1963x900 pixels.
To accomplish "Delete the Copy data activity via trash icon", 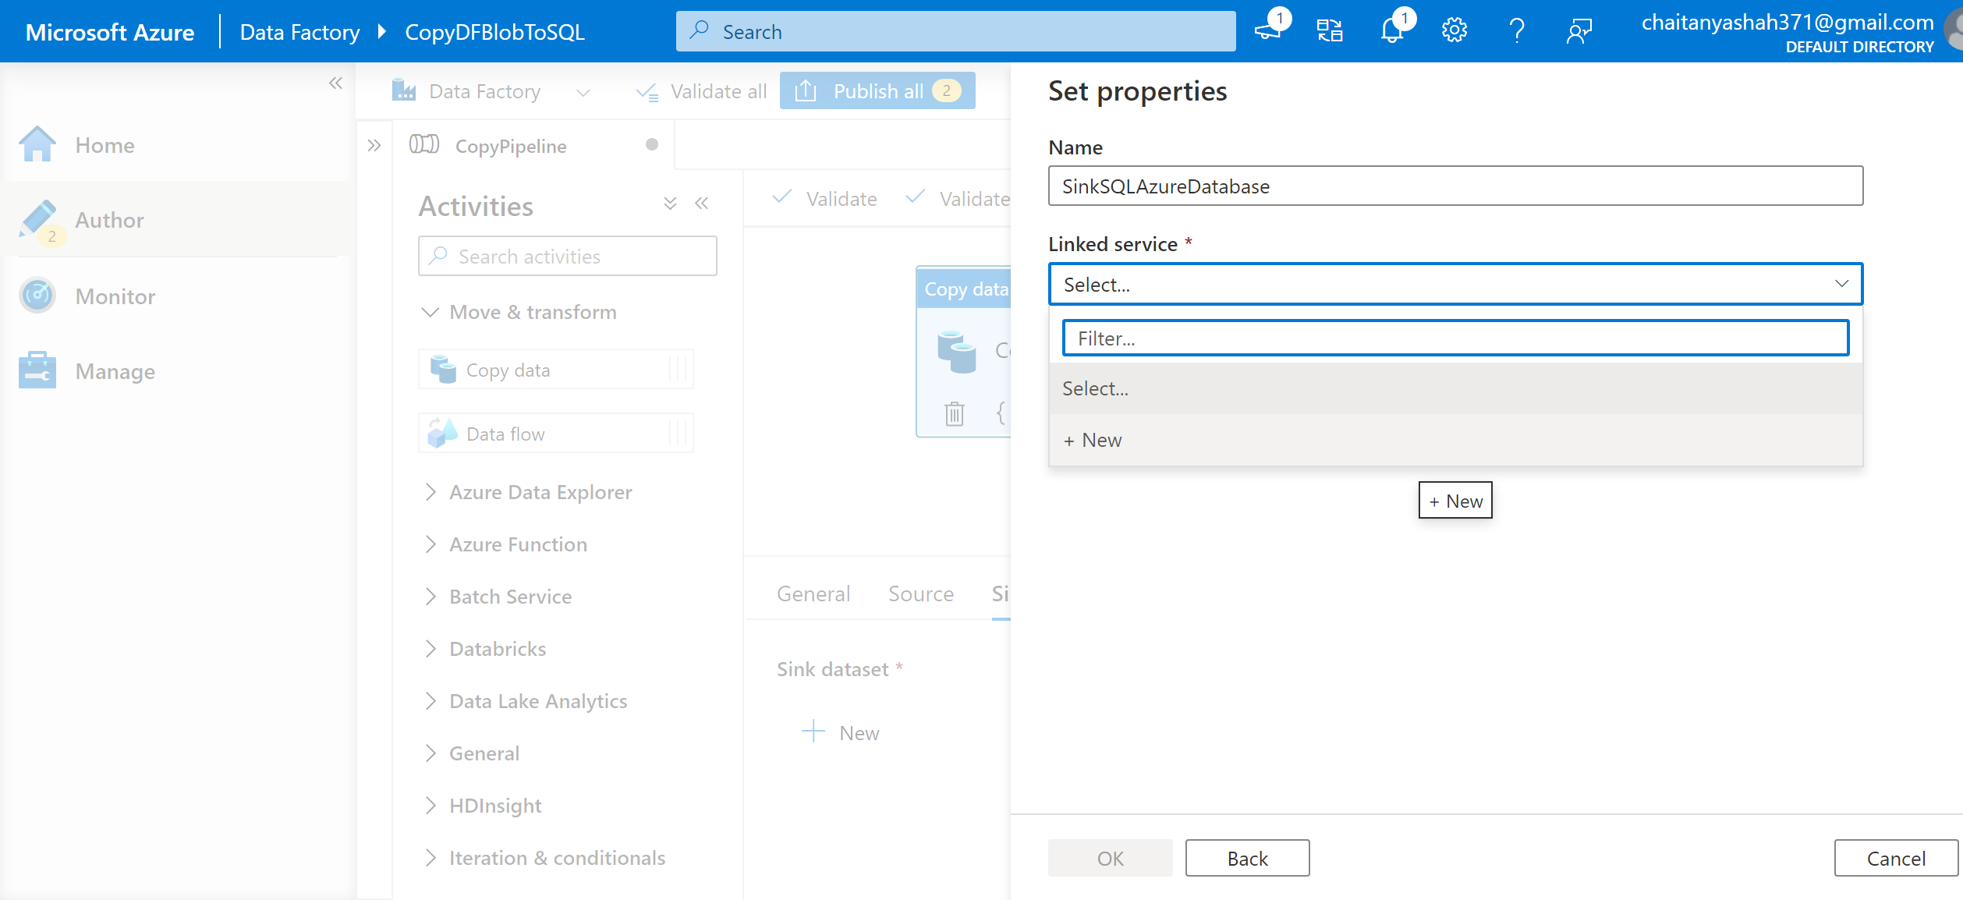I will pyautogui.click(x=952, y=413).
